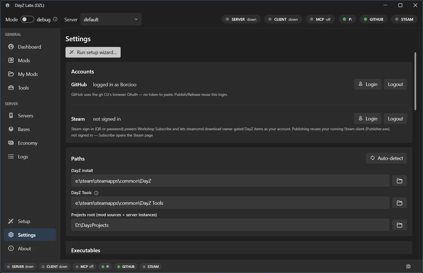
Task: Click bottom status bar STEAM pill
Action: (x=151, y=266)
